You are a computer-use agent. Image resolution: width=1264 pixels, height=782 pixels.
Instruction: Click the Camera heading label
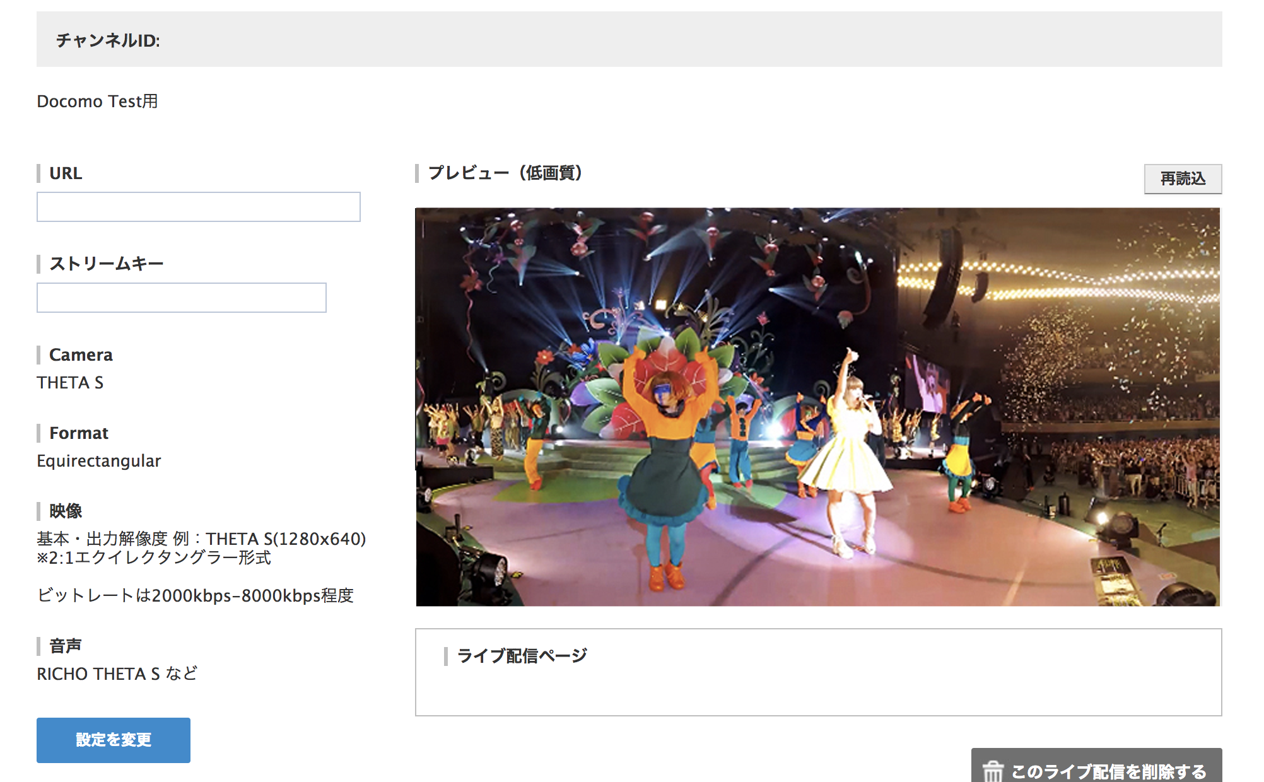[x=81, y=355]
